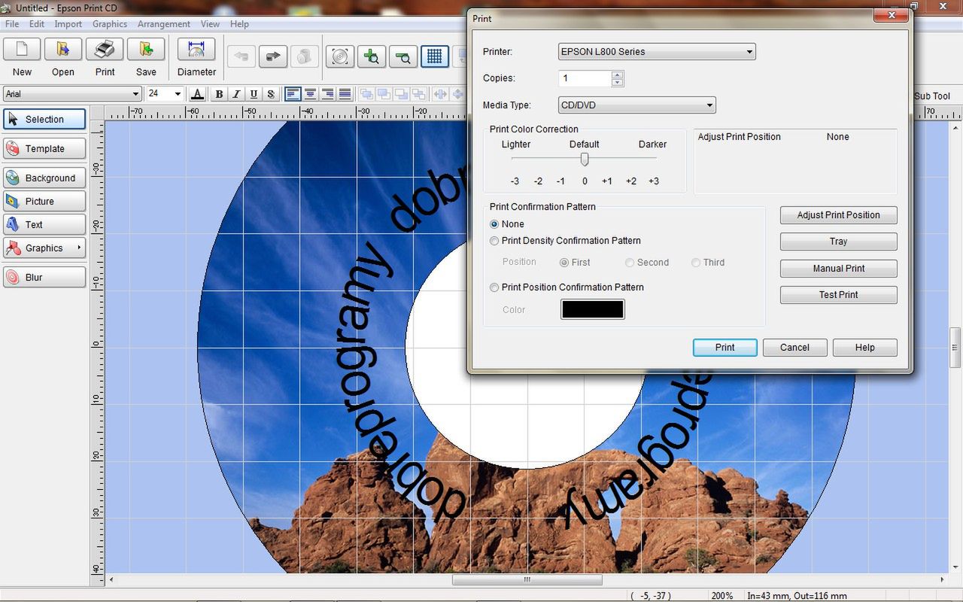Click the Test Print button
This screenshot has width=963, height=602.
click(838, 295)
